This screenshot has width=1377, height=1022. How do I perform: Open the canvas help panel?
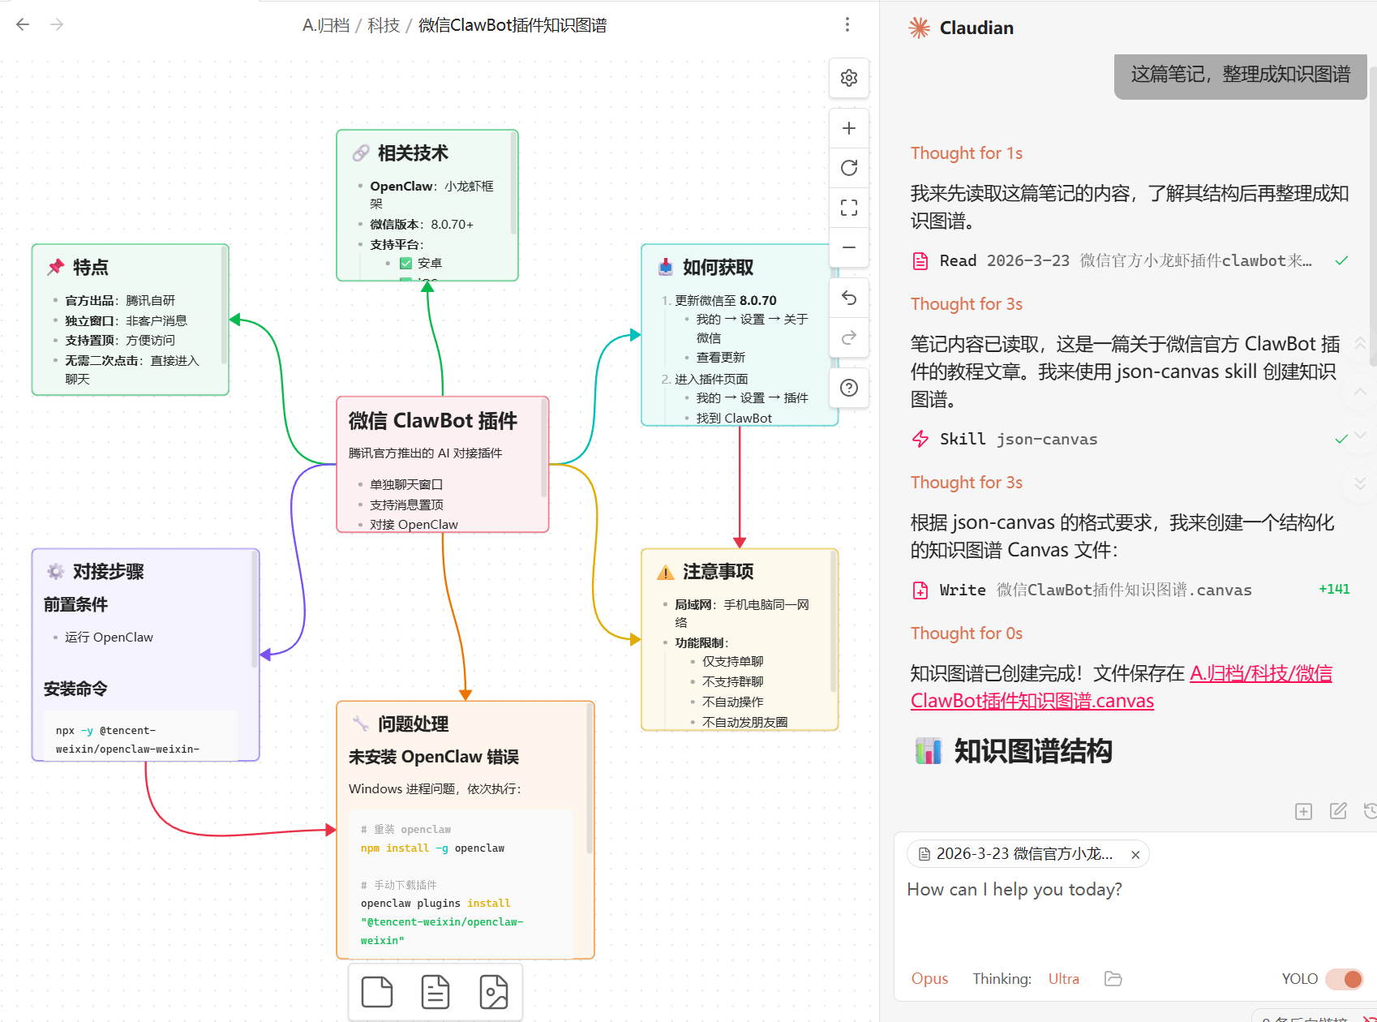pyautogui.click(x=848, y=388)
